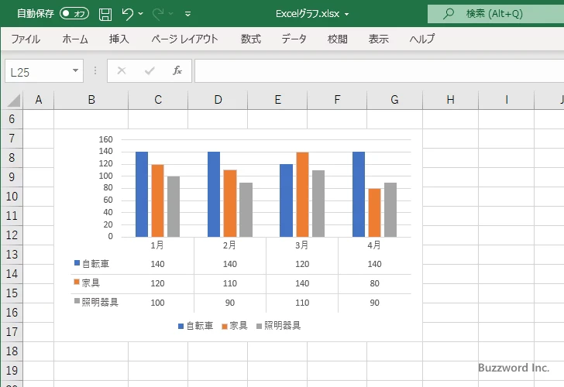The width and height of the screenshot is (564, 387).
Task: Open the file name Excelグラフ.xlsx dropdown
Action: pyautogui.click(x=346, y=14)
